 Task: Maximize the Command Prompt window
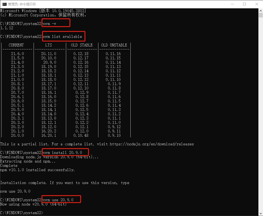click(244, 4)
